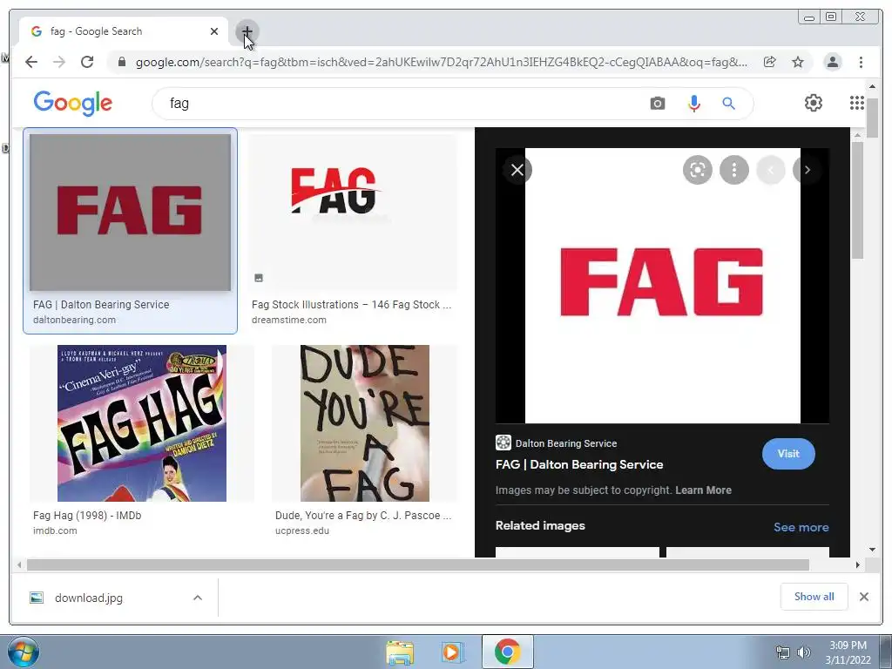Viewport: 892px width, 669px height.
Task: Open preview panel more options menu
Action: tap(733, 170)
